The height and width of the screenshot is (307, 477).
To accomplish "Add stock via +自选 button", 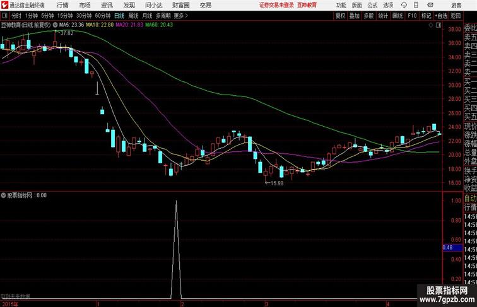I will coord(441,16).
